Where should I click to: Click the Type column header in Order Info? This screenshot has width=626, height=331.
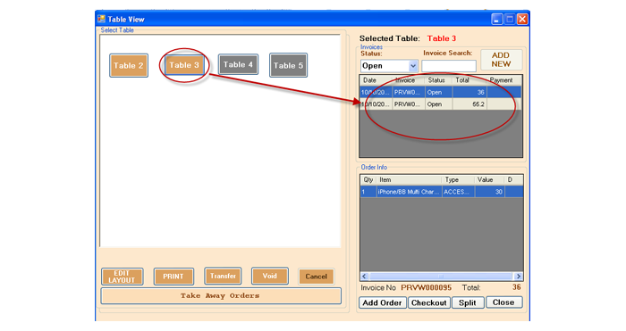click(x=458, y=179)
